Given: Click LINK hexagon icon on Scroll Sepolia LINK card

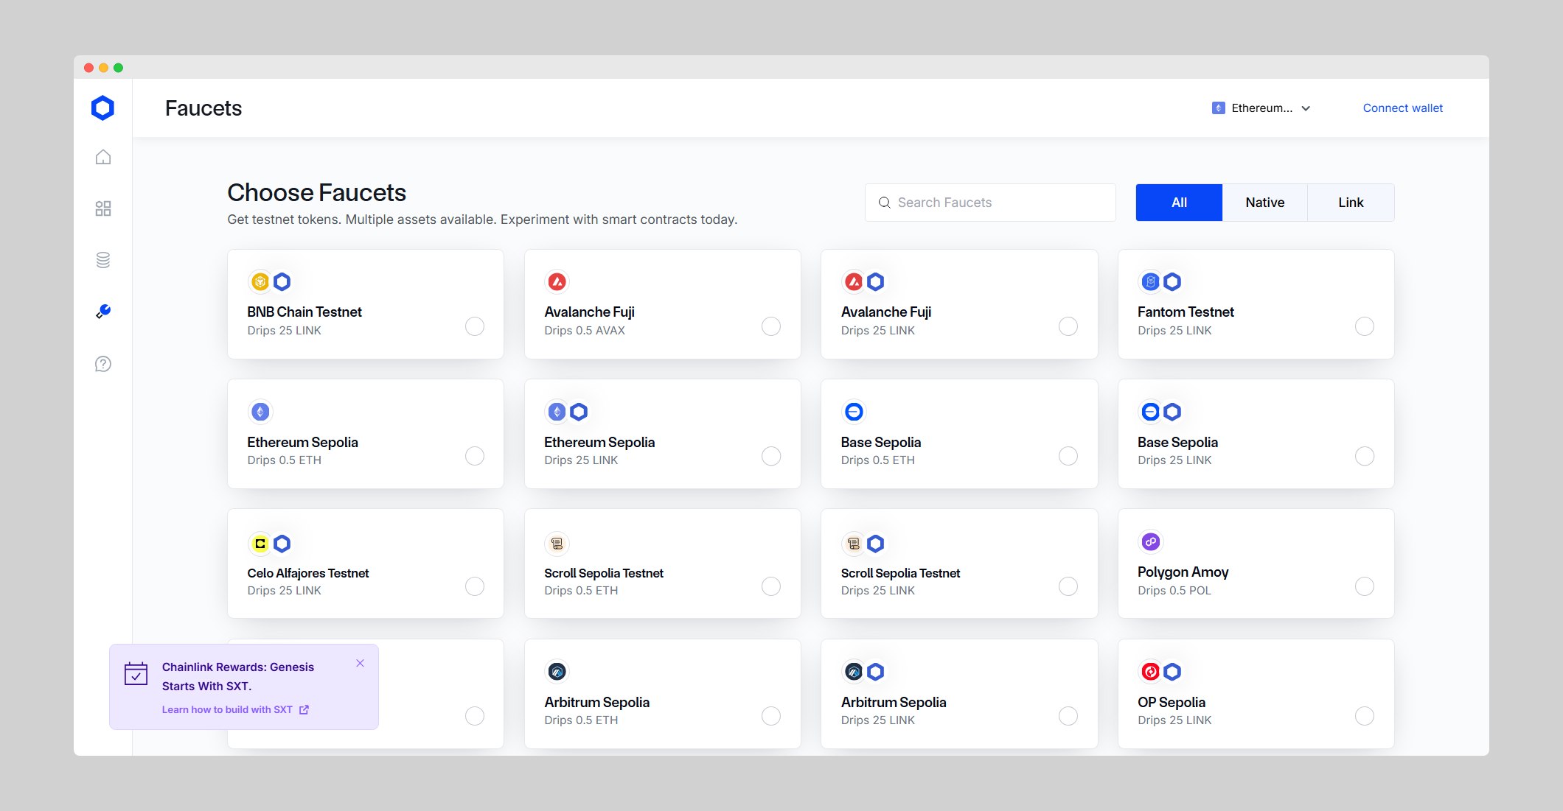Looking at the screenshot, I should click(x=875, y=544).
